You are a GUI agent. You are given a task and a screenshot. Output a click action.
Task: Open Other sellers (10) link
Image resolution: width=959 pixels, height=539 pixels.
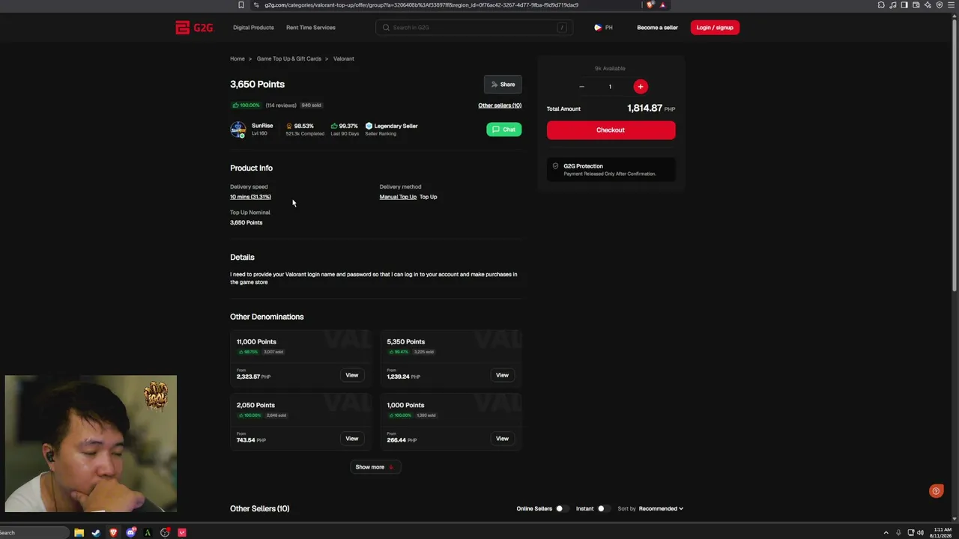tap(500, 106)
